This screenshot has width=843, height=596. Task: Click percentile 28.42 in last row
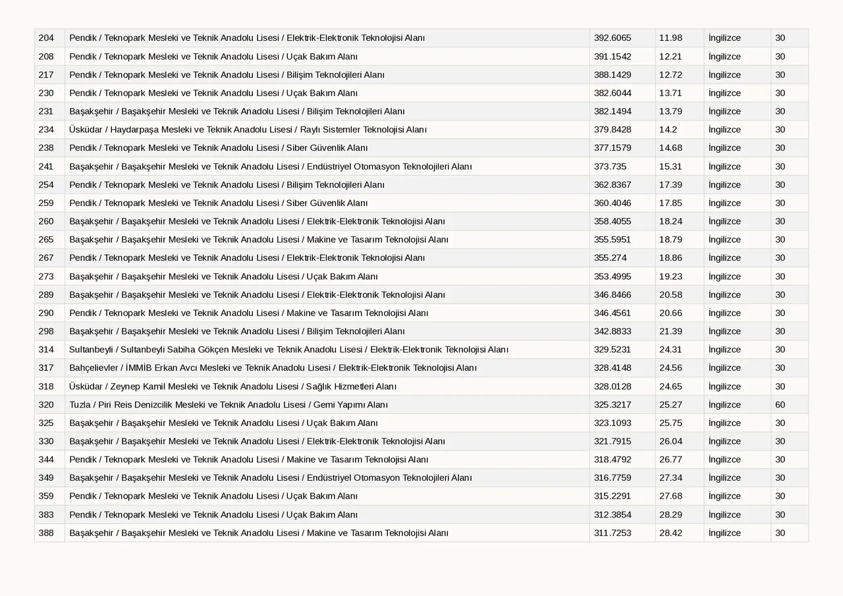(670, 533)
